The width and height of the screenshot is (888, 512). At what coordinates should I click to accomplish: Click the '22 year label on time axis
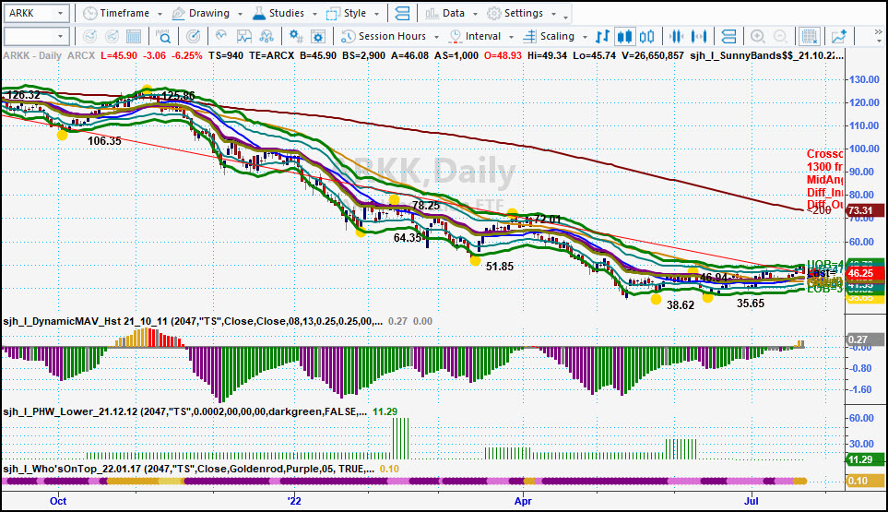point(294,501)
